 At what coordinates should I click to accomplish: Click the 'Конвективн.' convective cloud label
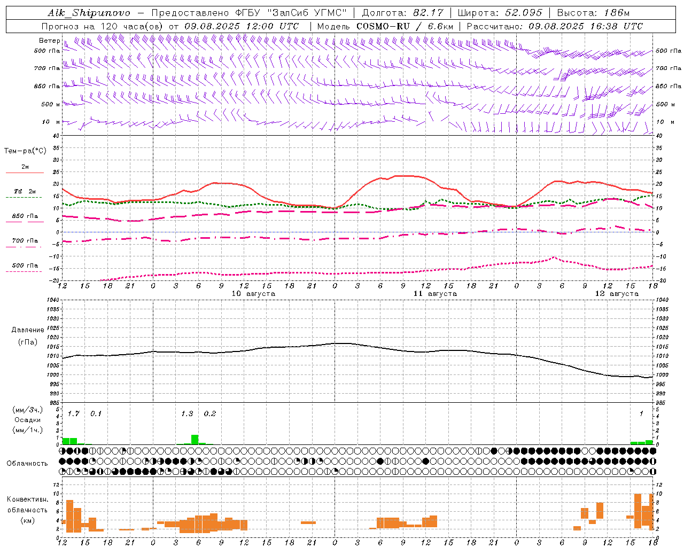(x=28, y=499)
